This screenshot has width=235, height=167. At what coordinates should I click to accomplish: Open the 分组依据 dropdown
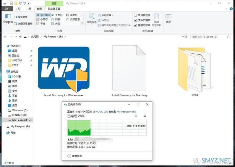pos(105,15)
